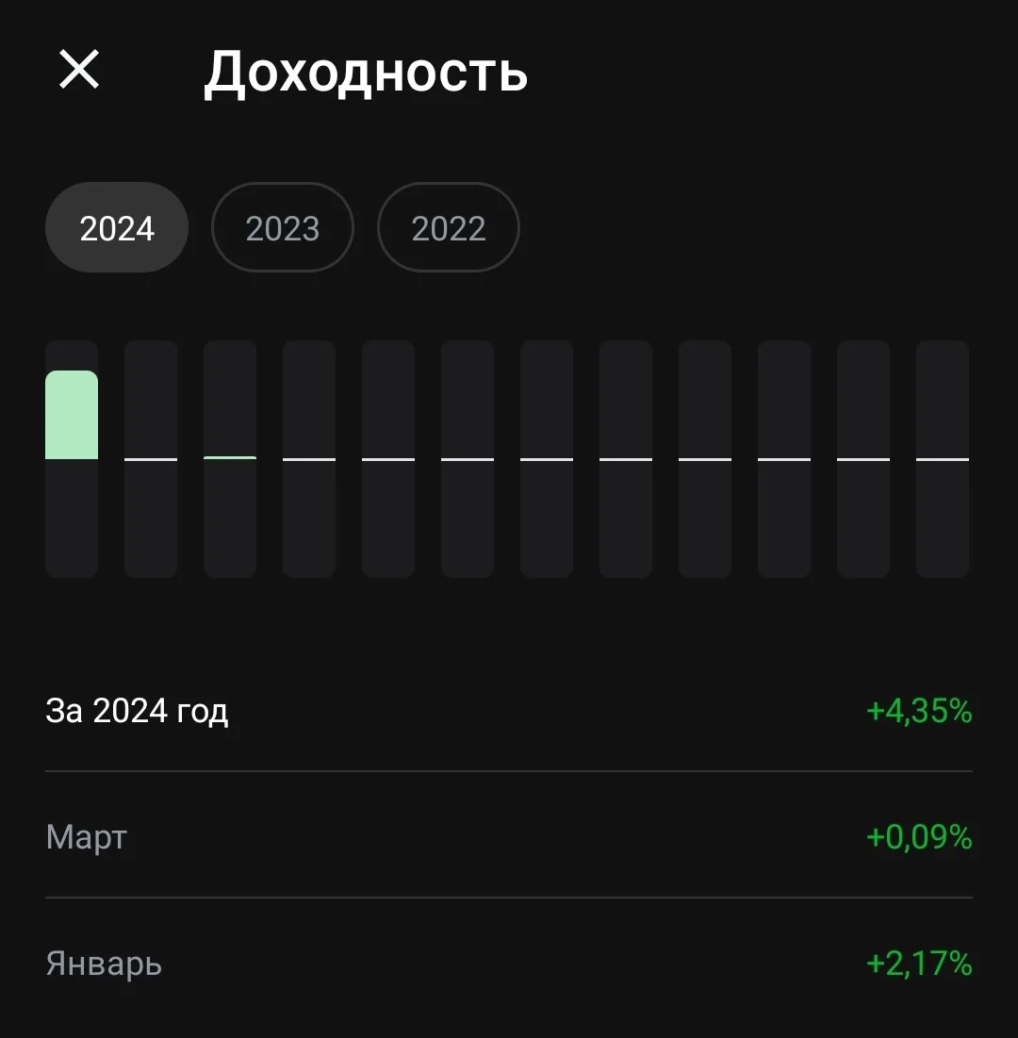Tap the April bar column
1018x1038 pixels.
pos(309,459)
